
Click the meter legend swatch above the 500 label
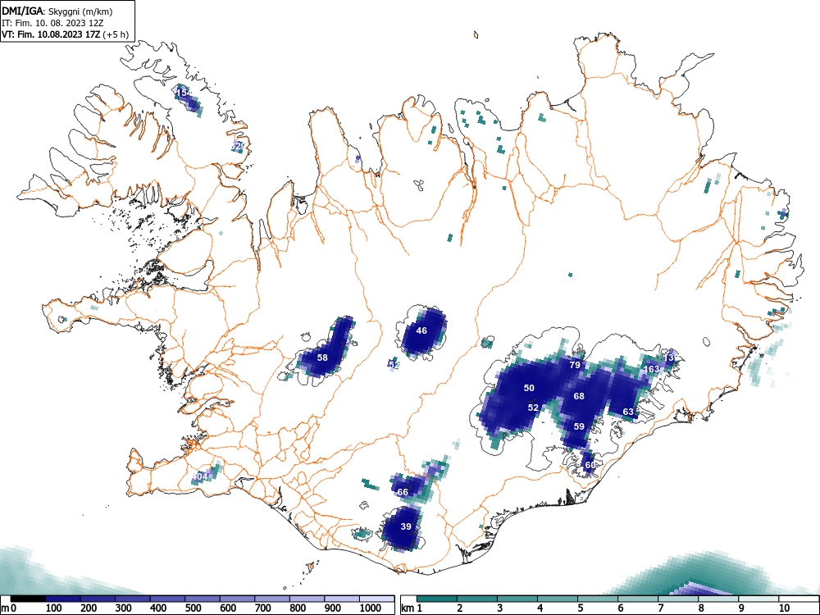[x=203, y=599]
